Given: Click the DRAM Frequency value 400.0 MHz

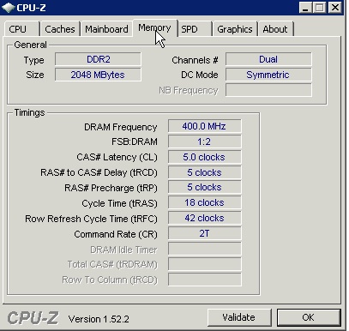Looking at the screenshot, I should click(x=204, y=126).
